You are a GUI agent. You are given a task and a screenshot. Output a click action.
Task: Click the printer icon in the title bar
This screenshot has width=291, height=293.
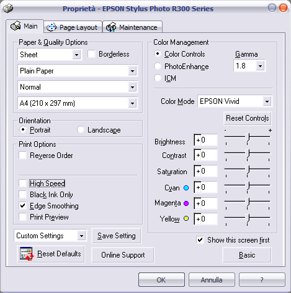pyautogui.click(x=8, y=8)
